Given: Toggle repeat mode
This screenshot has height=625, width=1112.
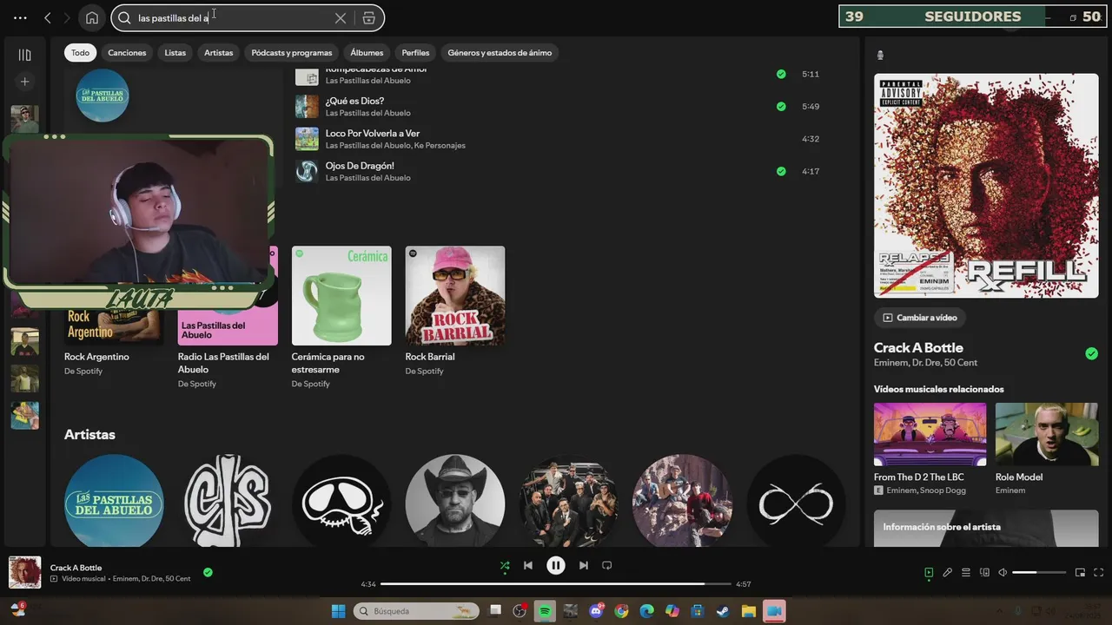Looking at the screenshot, I should [607, 565].
